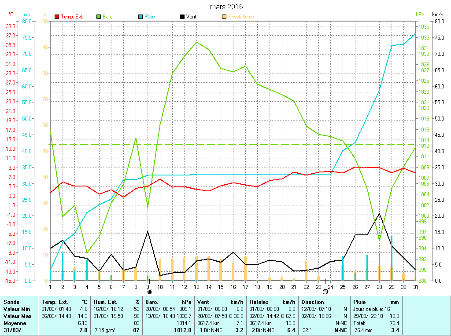451x336 pixels.
Task: Click the green Baro. legend square
Action: coord(99,17)
